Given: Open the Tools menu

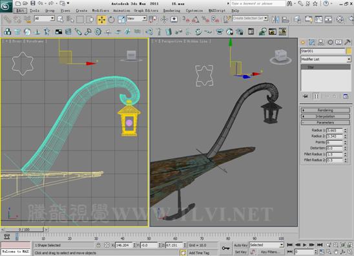Looking at the screenshot, I should click(34, 10).
